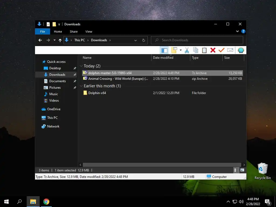Image resolution: width=276 pixels, height=207 pixels.
Task: Click the Cut scissors icon
Action: point(187,50)
